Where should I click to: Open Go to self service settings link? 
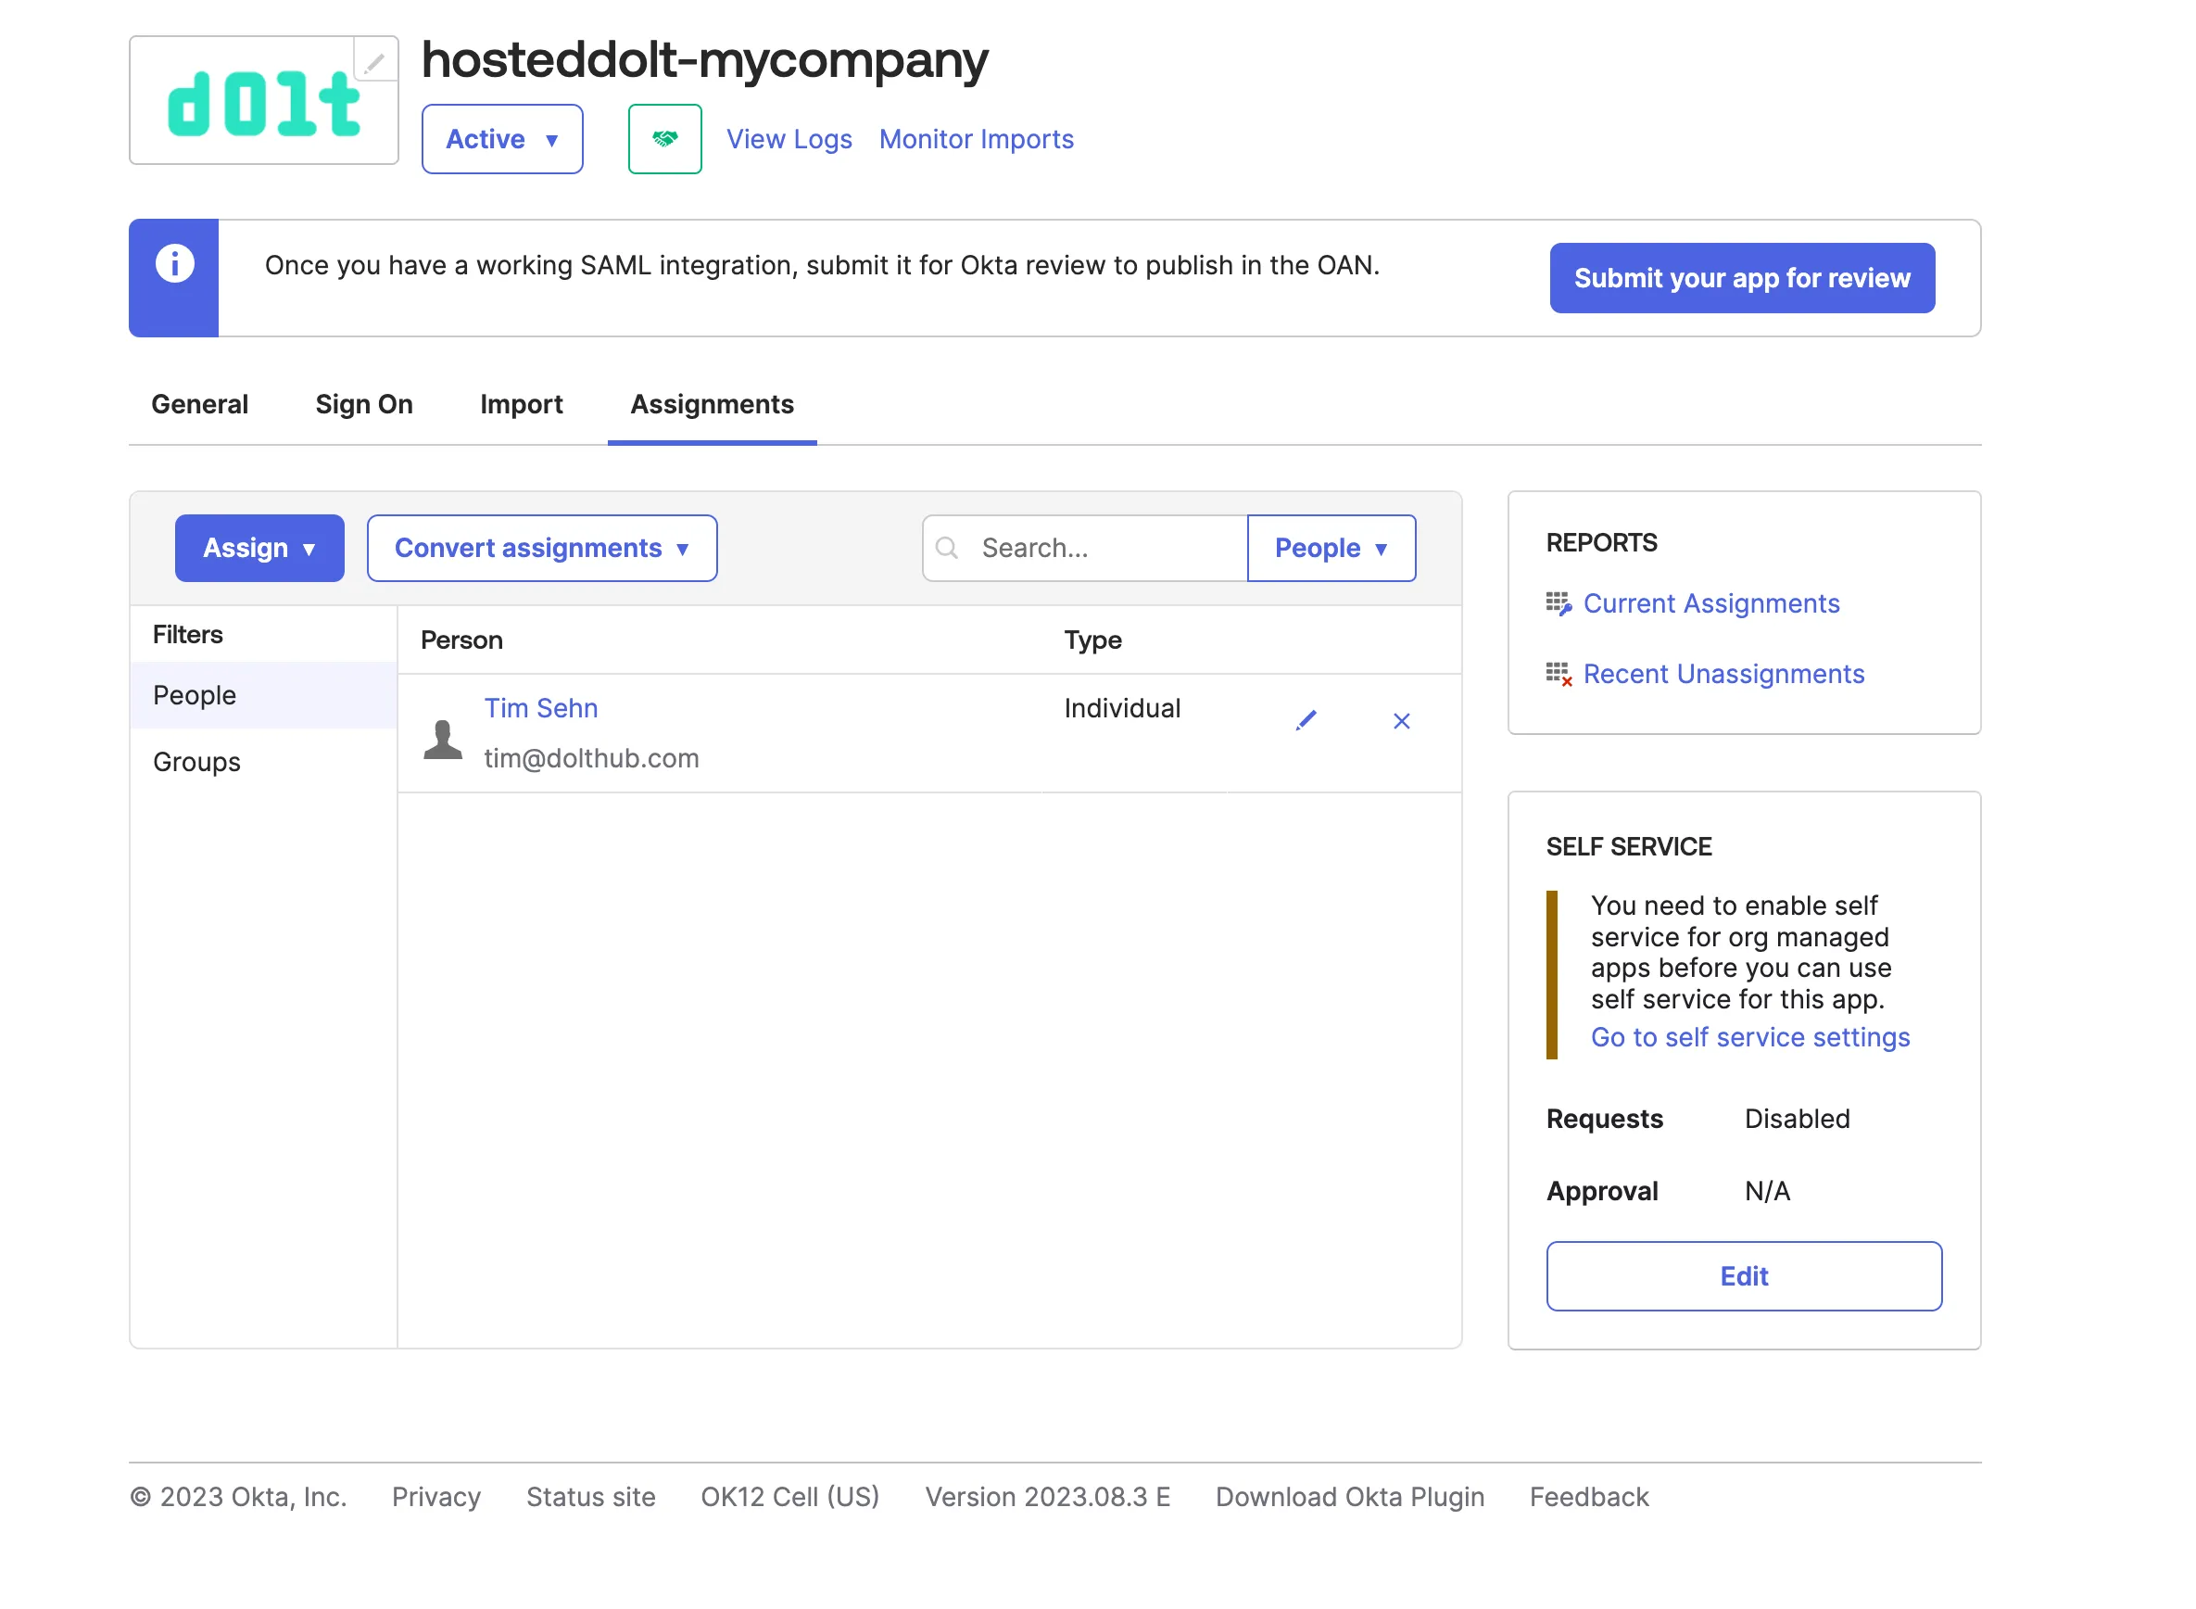(1750, 1037)
